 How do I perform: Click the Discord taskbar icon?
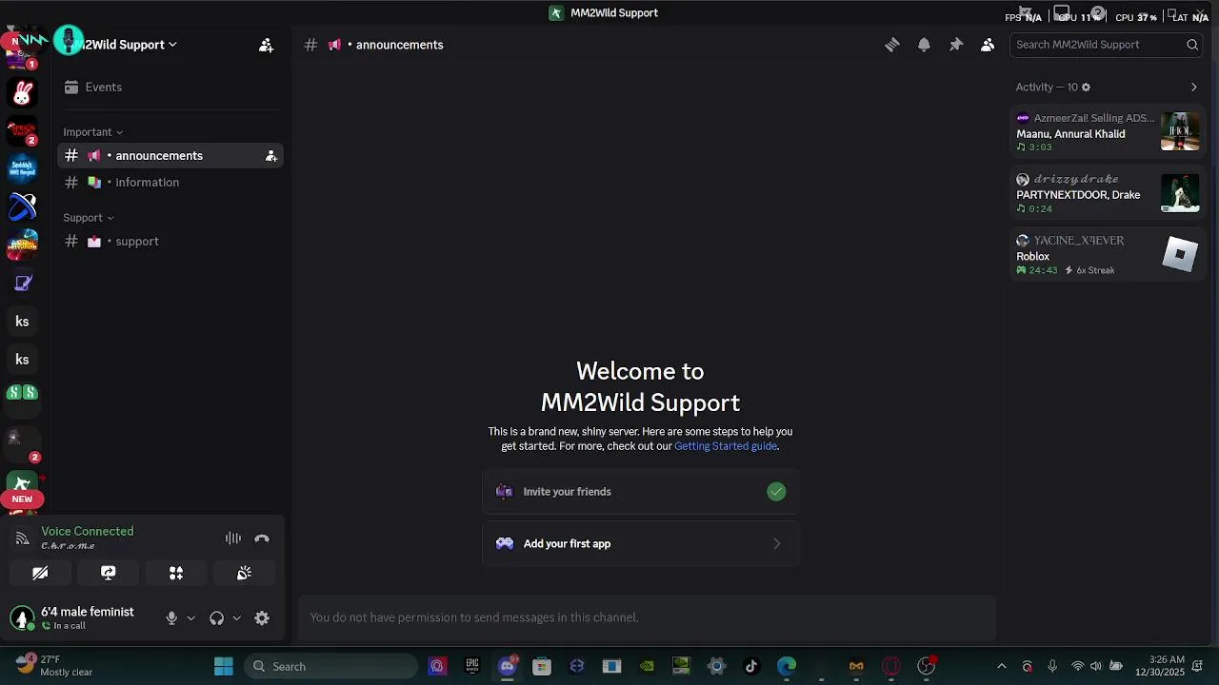click(x=507, y=666)
